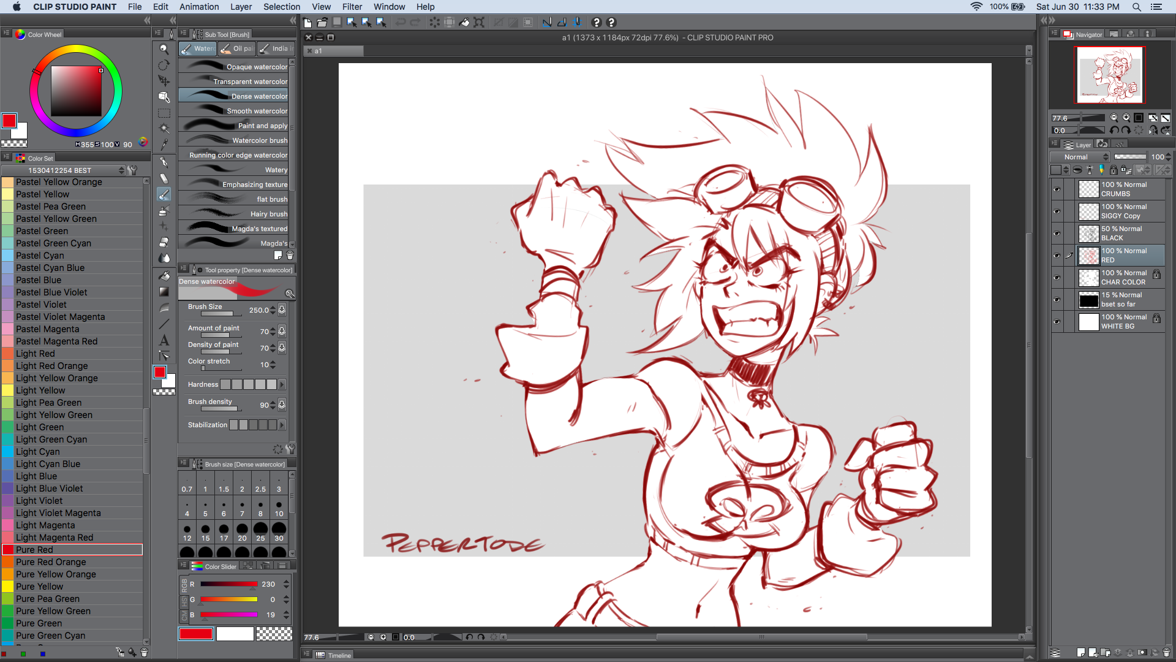
Task: Click the main red color swatch in Color Slider
Action: point(196,634)
